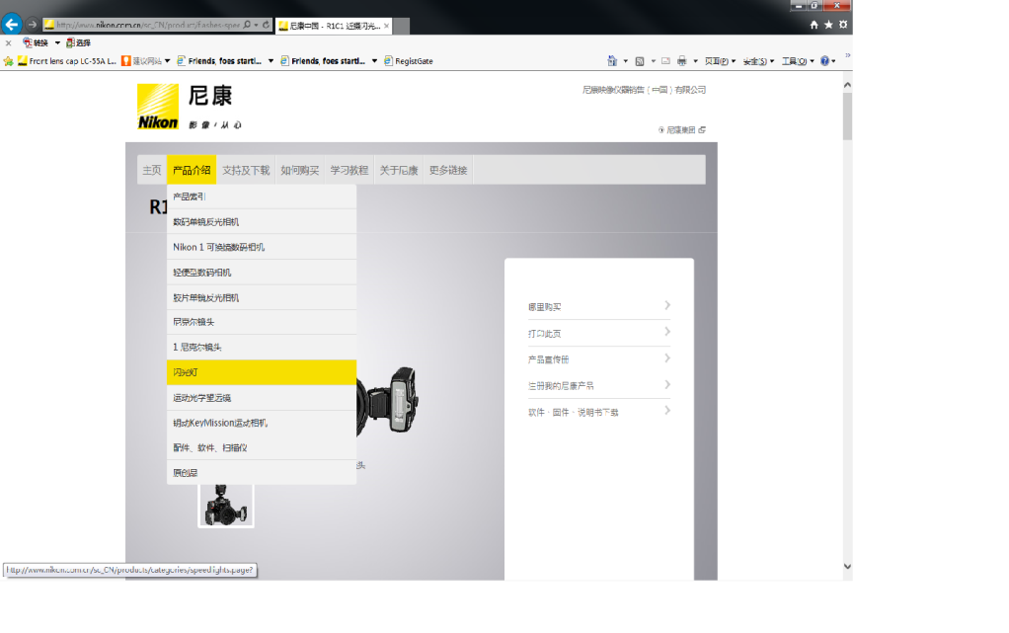Viewport: 1009px width, 633px height.
Task: Click the address bar search magnifier icon
Action: [x=247, y=25]
